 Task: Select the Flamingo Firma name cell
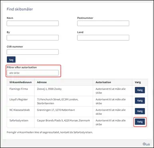coord(20,91)
